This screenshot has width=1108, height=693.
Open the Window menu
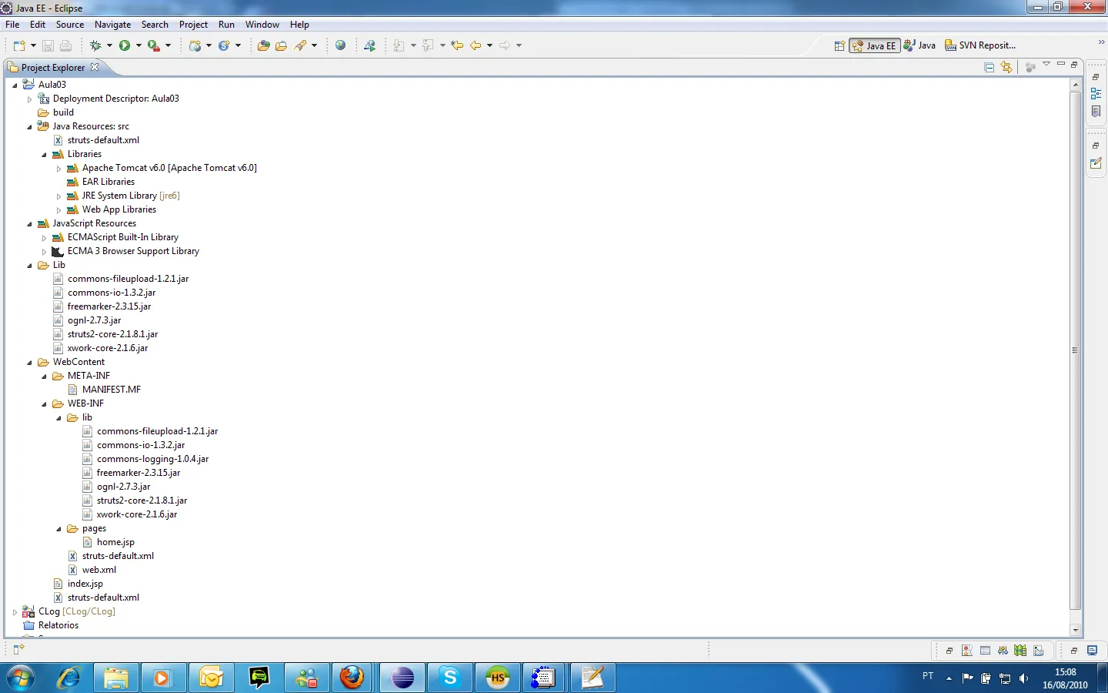(262, 25)
